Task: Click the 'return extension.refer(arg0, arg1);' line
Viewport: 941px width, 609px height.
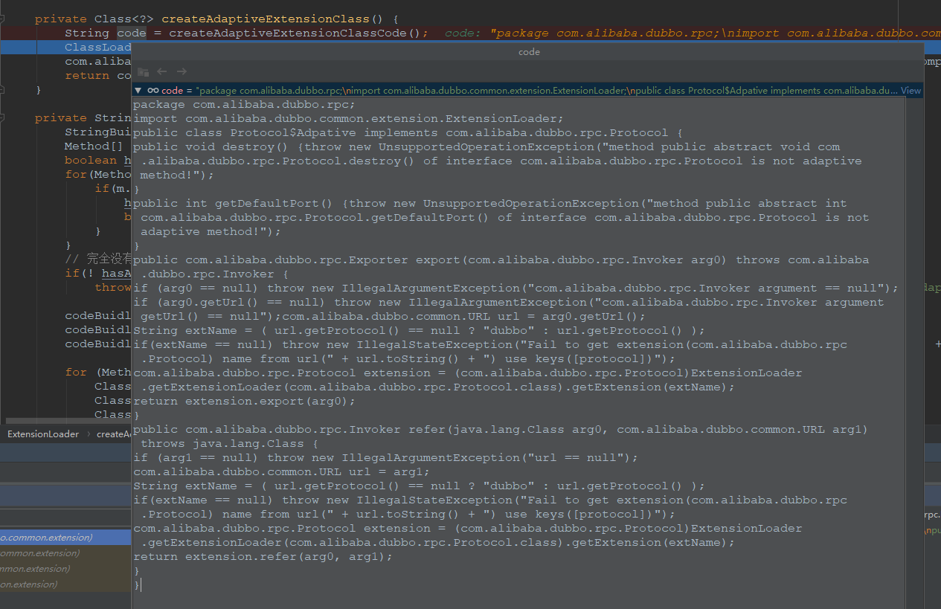Action: pyautogui.click(x=263, y=557)
